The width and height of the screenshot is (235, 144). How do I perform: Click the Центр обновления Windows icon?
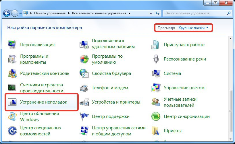point(12,116)
